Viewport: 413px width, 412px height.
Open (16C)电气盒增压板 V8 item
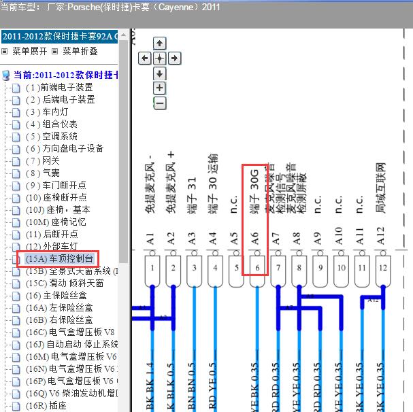coord(70,332)
